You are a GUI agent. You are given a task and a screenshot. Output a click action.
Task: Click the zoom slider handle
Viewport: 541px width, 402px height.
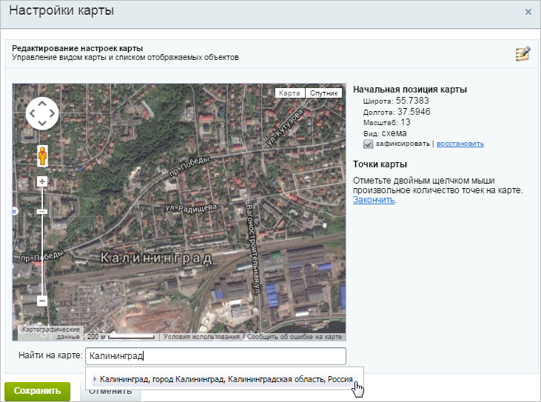click(42, 212)
